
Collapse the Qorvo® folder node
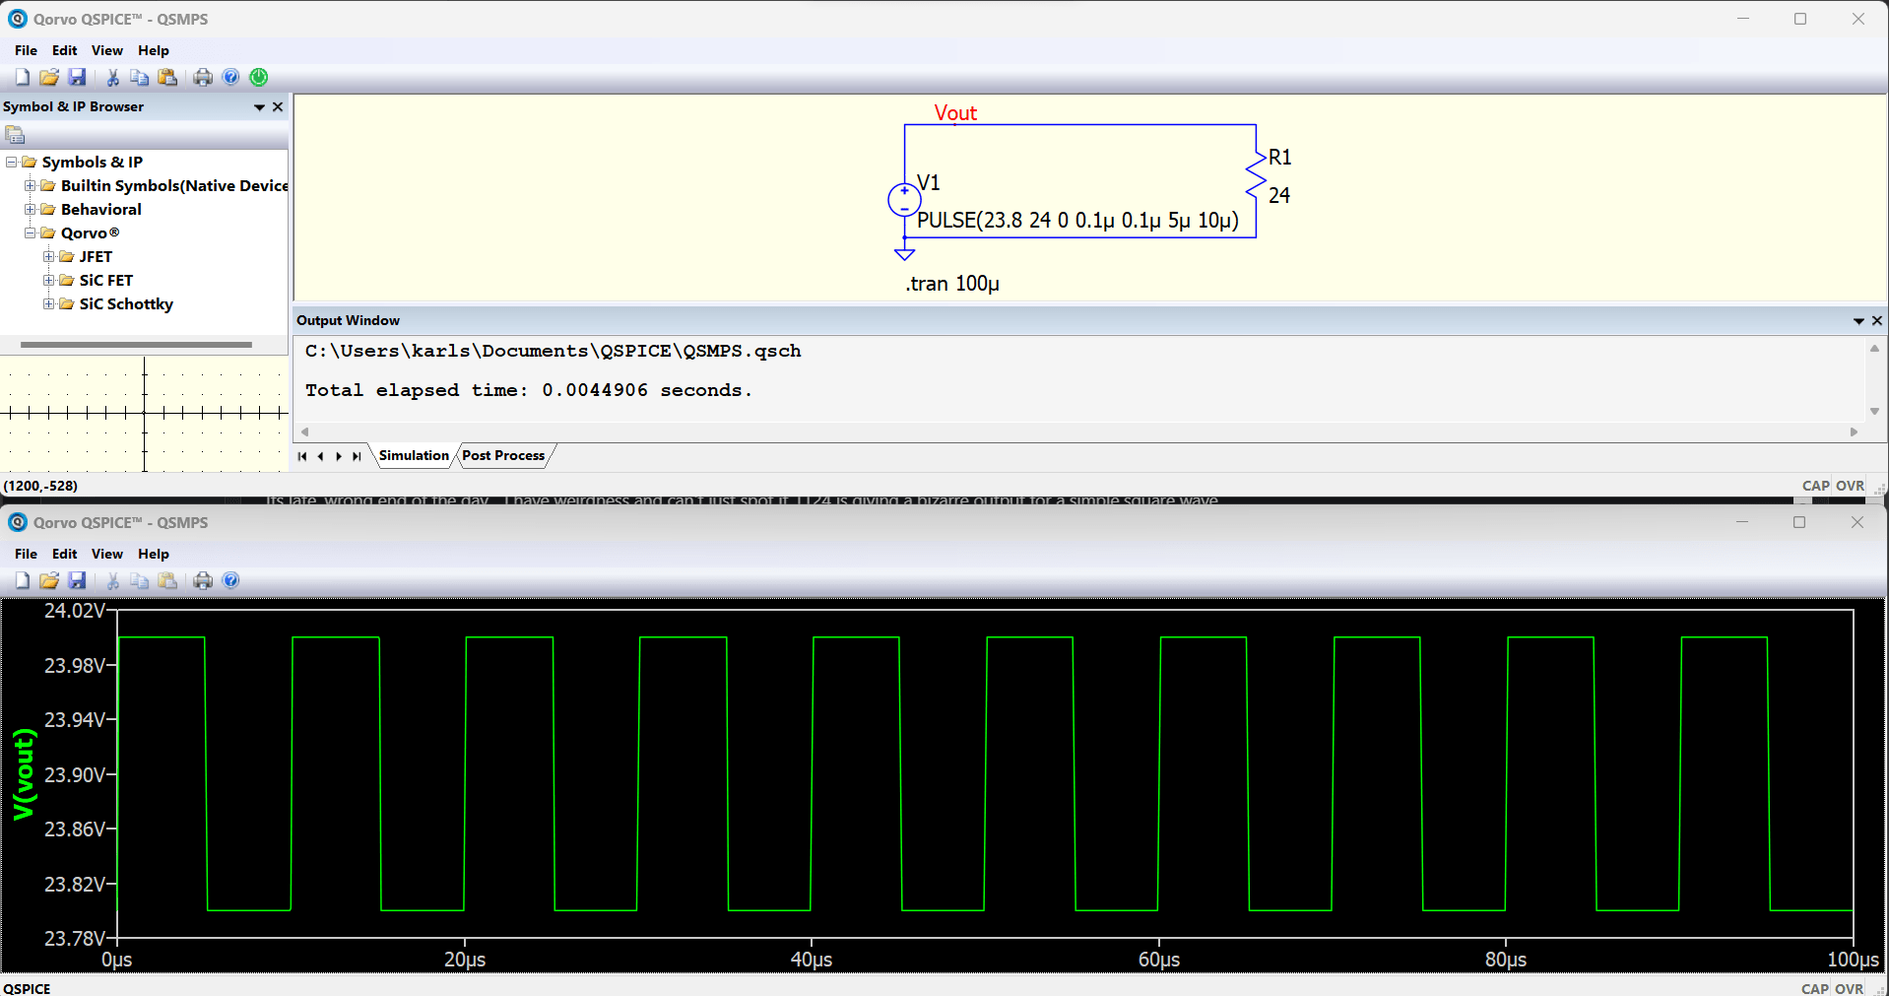coord(31,232)
